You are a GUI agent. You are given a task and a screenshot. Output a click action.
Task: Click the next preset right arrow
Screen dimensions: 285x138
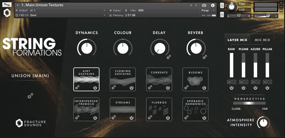[x=196, y=5]
